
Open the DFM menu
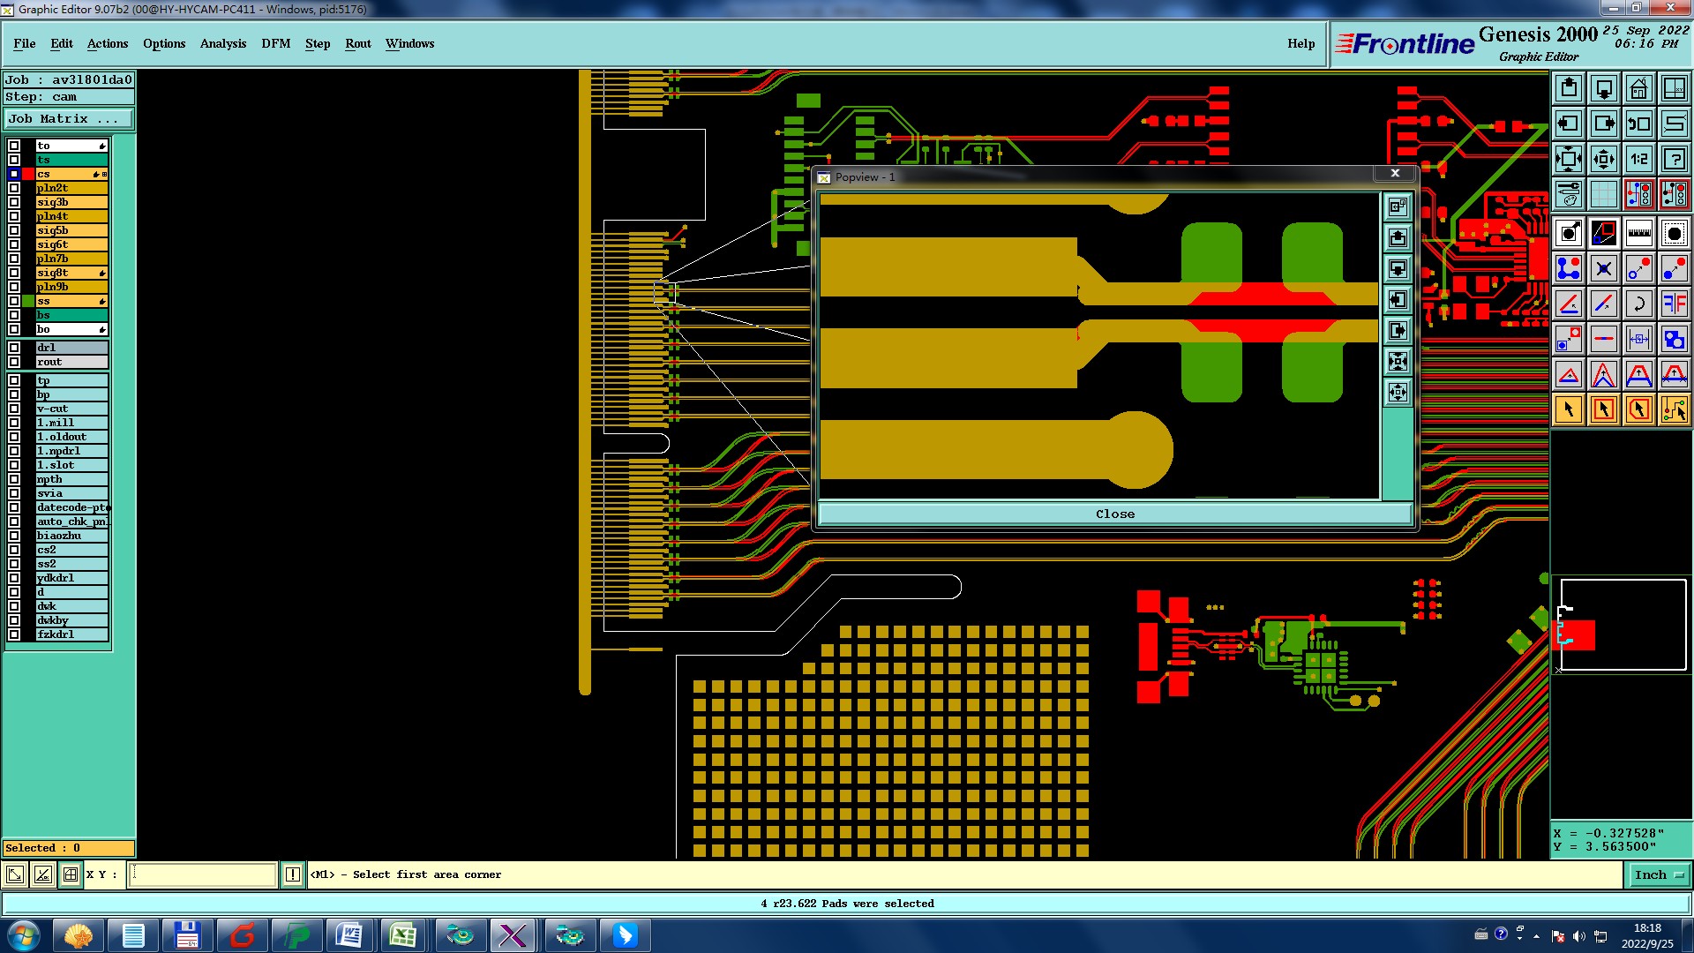pos(275,43)
